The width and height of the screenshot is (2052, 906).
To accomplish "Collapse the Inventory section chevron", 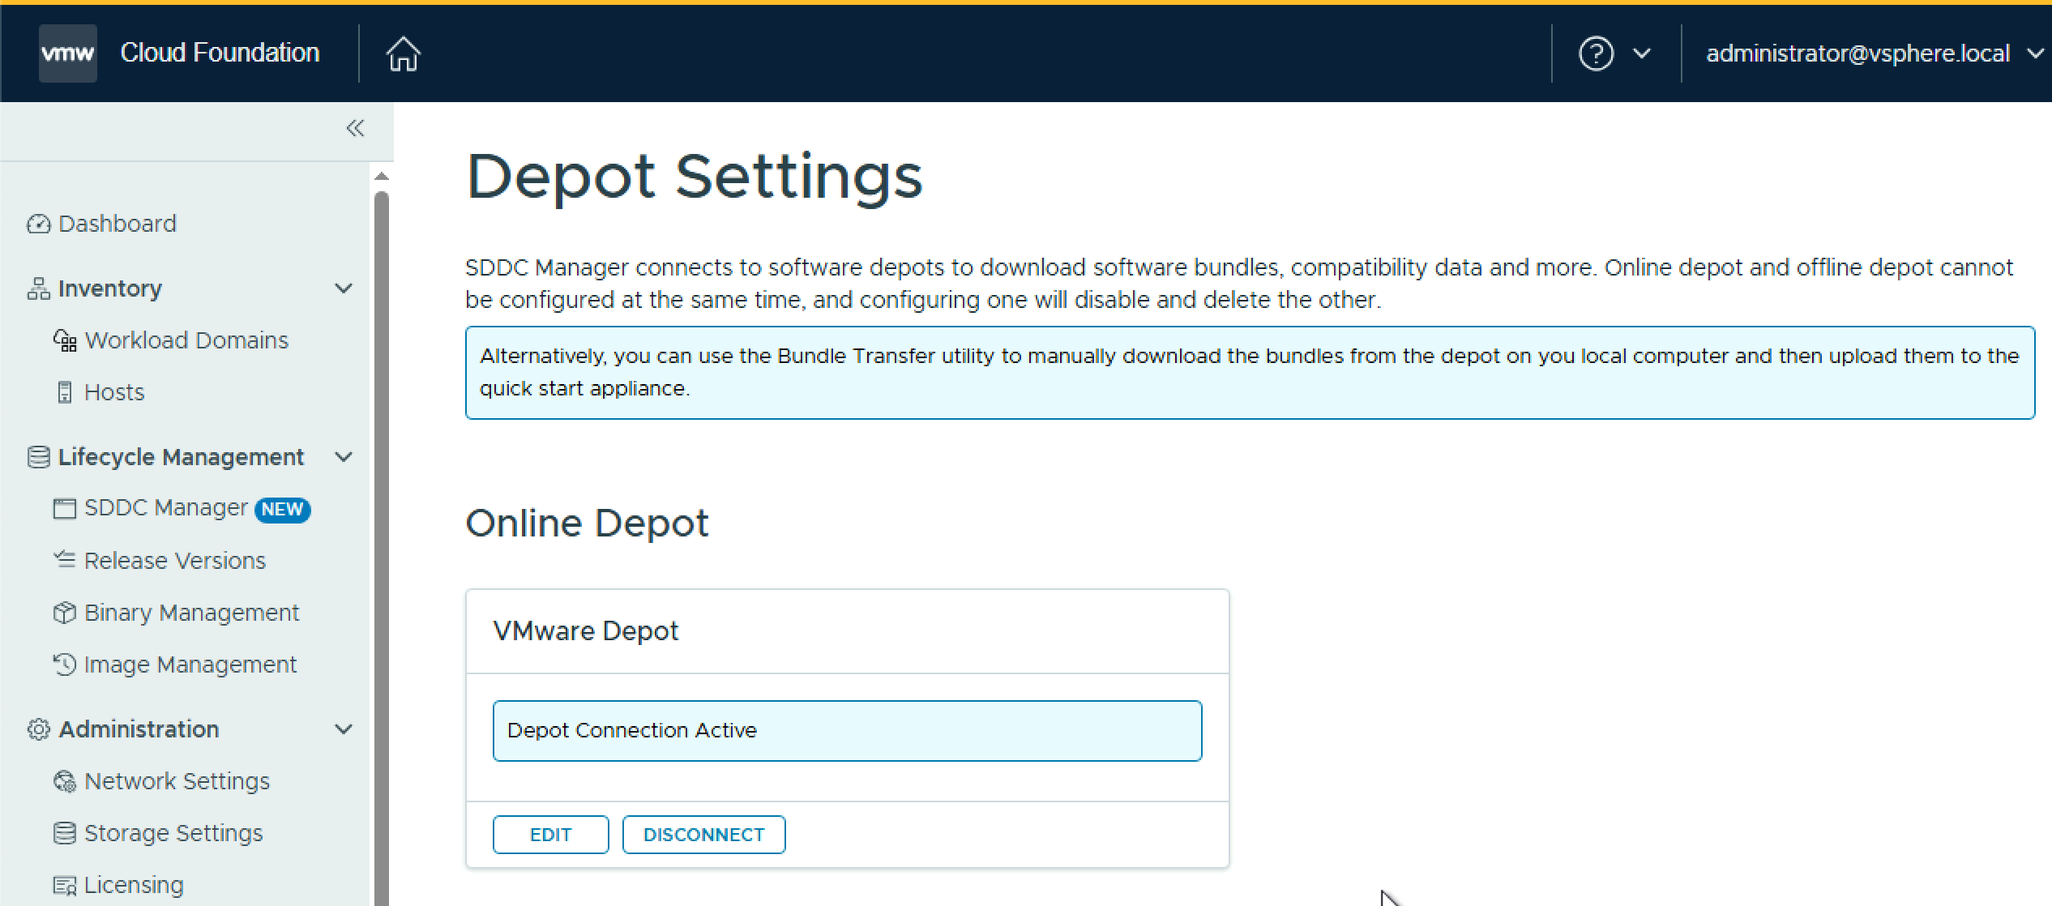I will point(344,288).
